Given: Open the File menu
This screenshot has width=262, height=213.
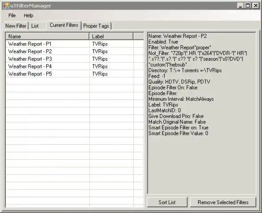Looking at the screenshot, I should [x=12, y=16].
